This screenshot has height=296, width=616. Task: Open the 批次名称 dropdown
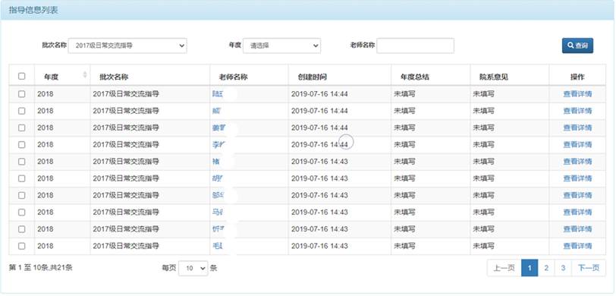point(127,46)
